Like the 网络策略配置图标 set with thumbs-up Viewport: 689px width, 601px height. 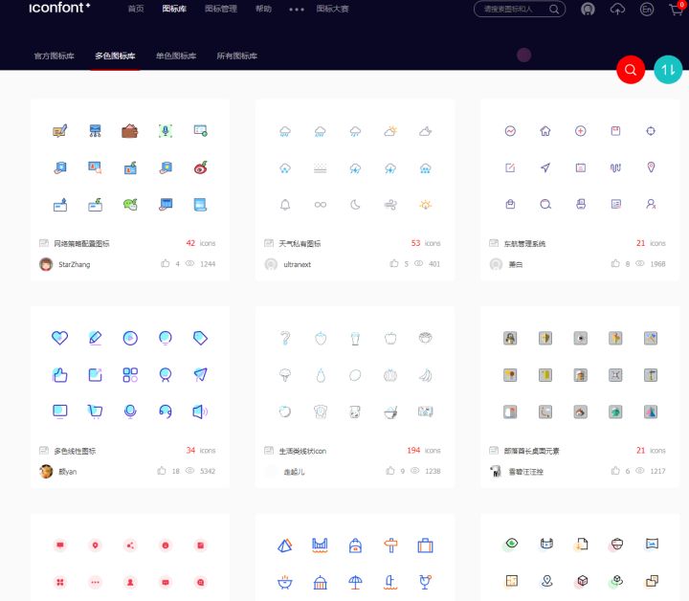tap(165, 263)
